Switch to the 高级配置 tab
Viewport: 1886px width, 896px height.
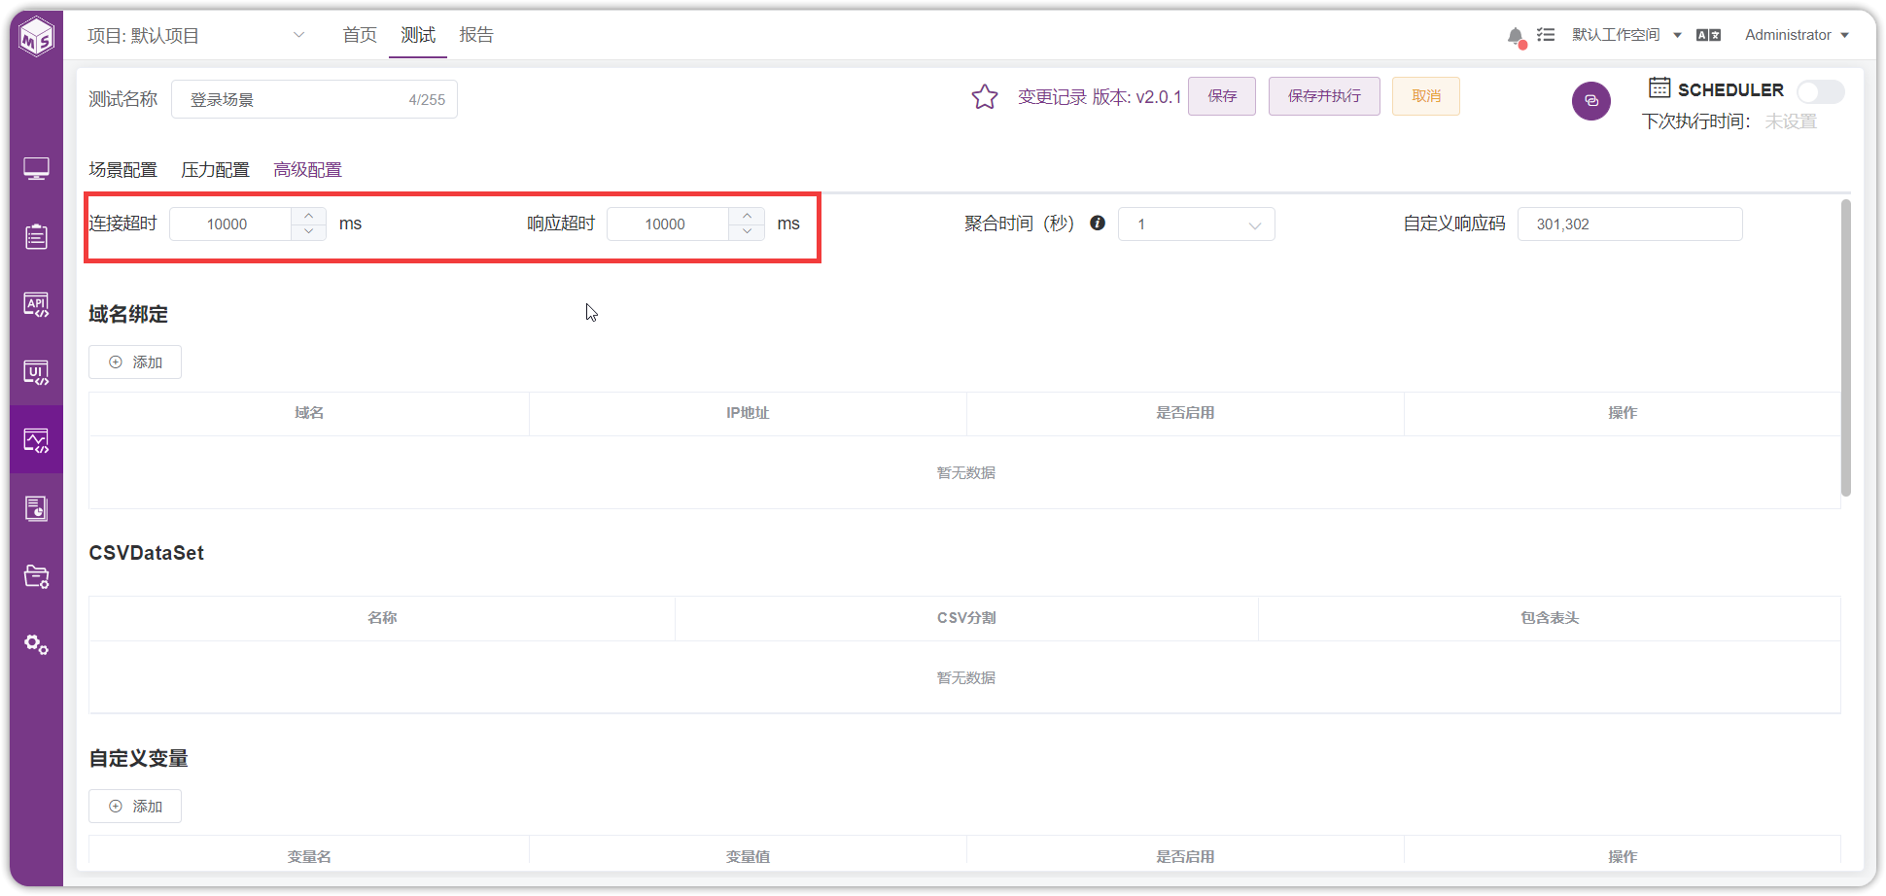pyautogui.click(x=307, y=170)
